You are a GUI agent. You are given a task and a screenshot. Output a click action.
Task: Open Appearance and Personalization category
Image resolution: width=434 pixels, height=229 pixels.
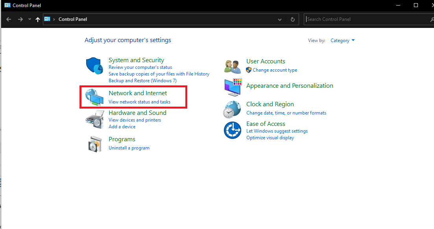tap(290, 85)
